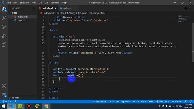Viewport: 194px width, 109px height.
Task: Click Port : 5500 live server status
Action: coord(163,102)
